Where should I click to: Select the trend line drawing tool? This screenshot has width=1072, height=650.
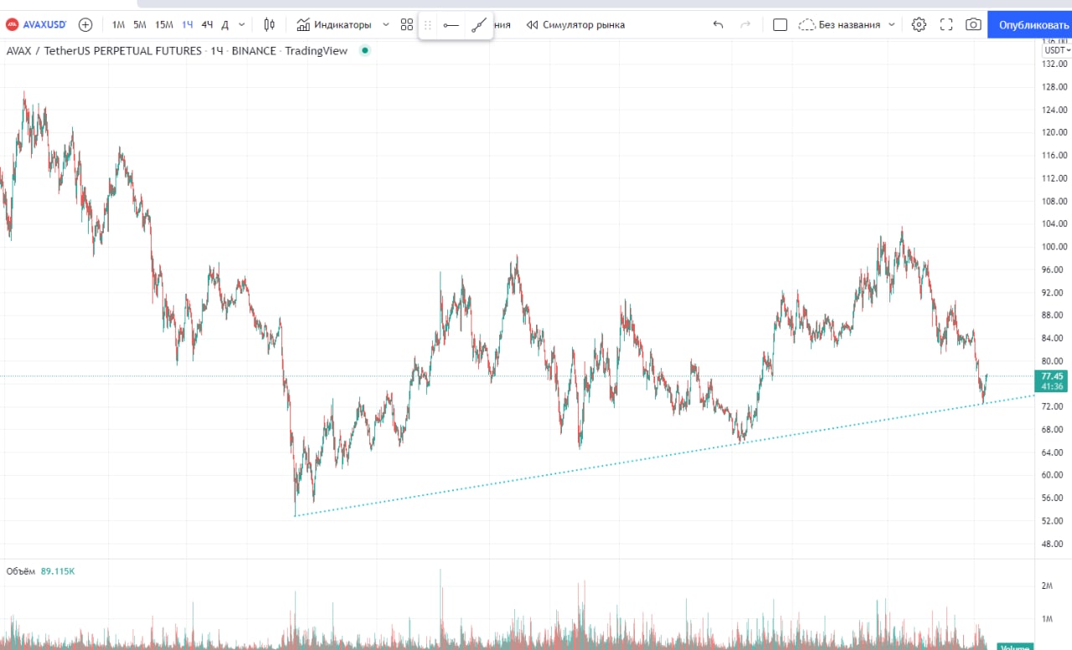click(478, 25)
